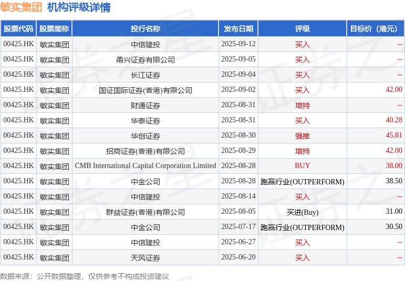
Task: Click target price 45.81
Action: click(x=394, y=135)
